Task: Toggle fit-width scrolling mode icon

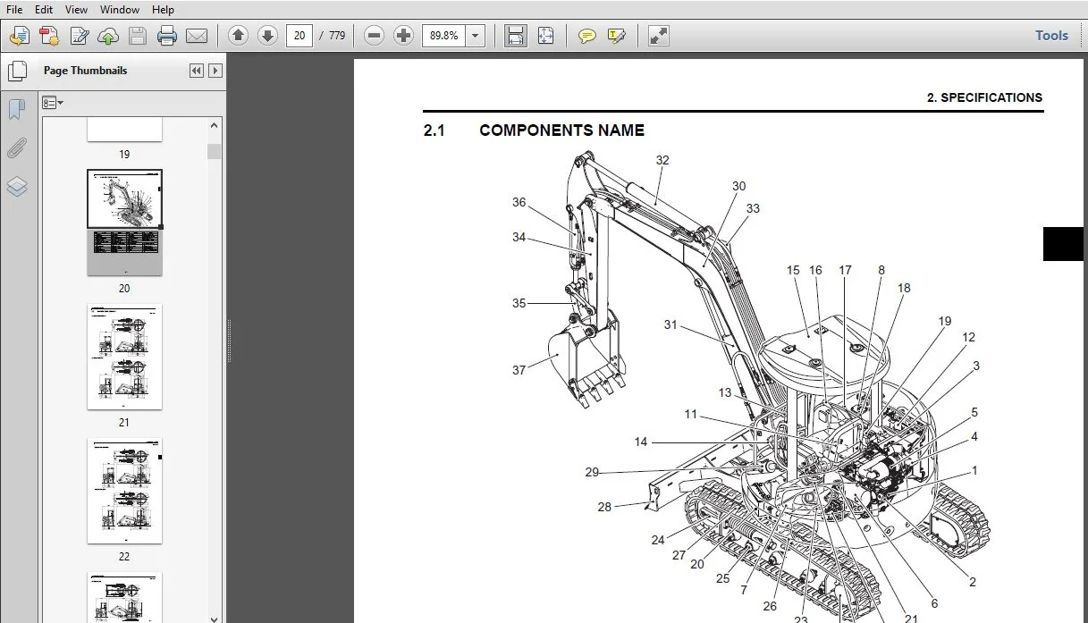Action: (x=516, y=36)
